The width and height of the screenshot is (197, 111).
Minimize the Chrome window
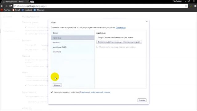point(185,1)
